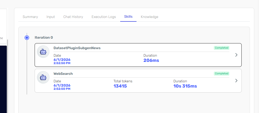Click the date 6/1/2026 in DatasetPluginSubgenNews card
The width and height of the screenshot is (262, 113).
(x=62, y=60)
